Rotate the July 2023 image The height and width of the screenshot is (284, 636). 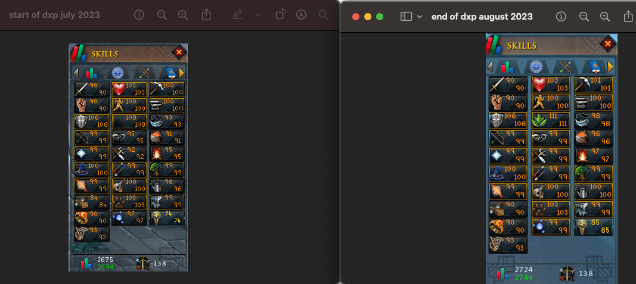point(280,15)
